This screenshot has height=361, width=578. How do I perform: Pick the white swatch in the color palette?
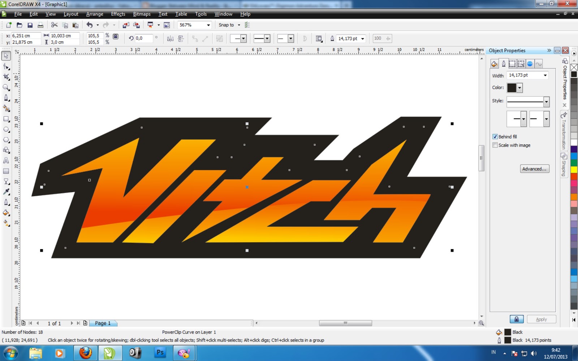pos(574,142)
